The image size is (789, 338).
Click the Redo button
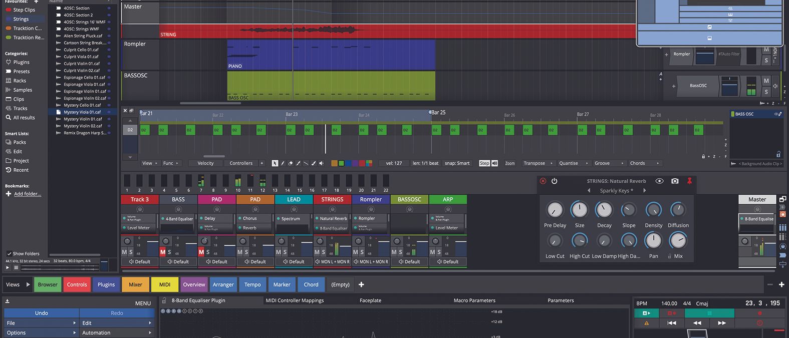point(117,313)
